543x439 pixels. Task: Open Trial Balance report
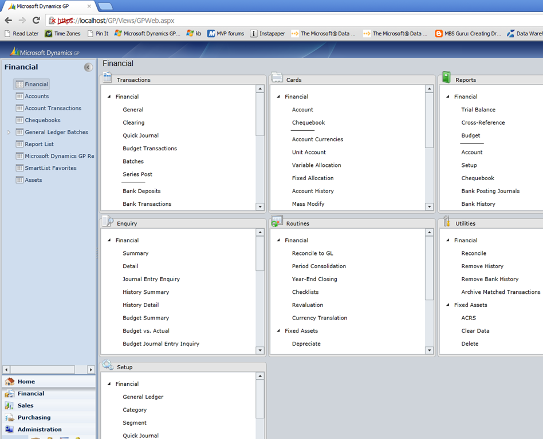click(478, 110)
